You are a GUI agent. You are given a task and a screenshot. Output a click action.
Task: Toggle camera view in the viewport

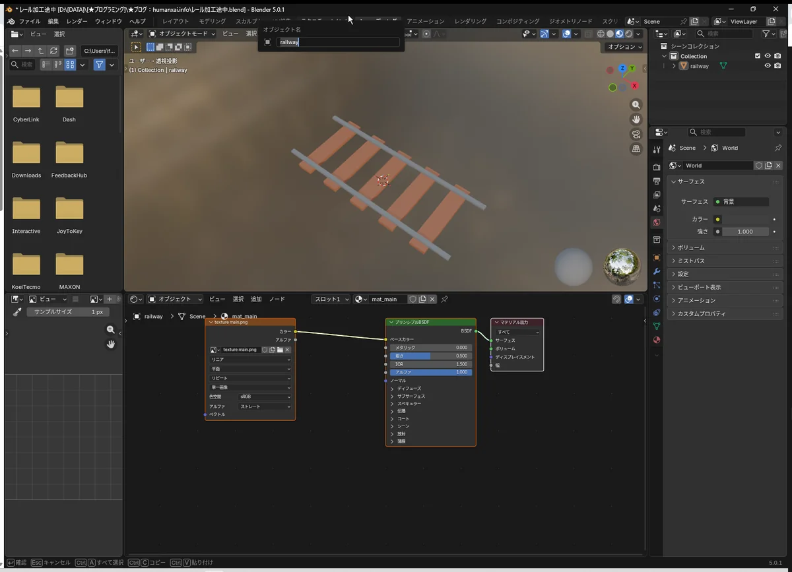tap(636, 134)
